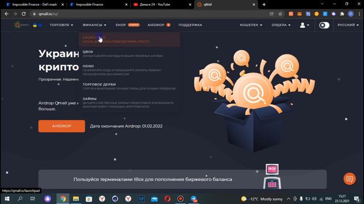
Task: Launch the purple Alice assistant icon
Action: pos(48,199)
